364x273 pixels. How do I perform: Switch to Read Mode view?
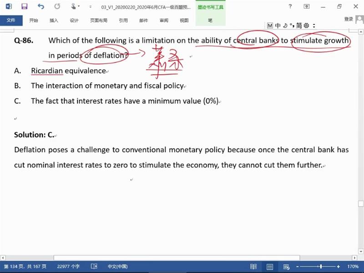[253, 267]
